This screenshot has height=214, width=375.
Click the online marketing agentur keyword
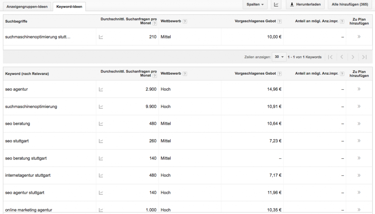(x=29, y=210)
